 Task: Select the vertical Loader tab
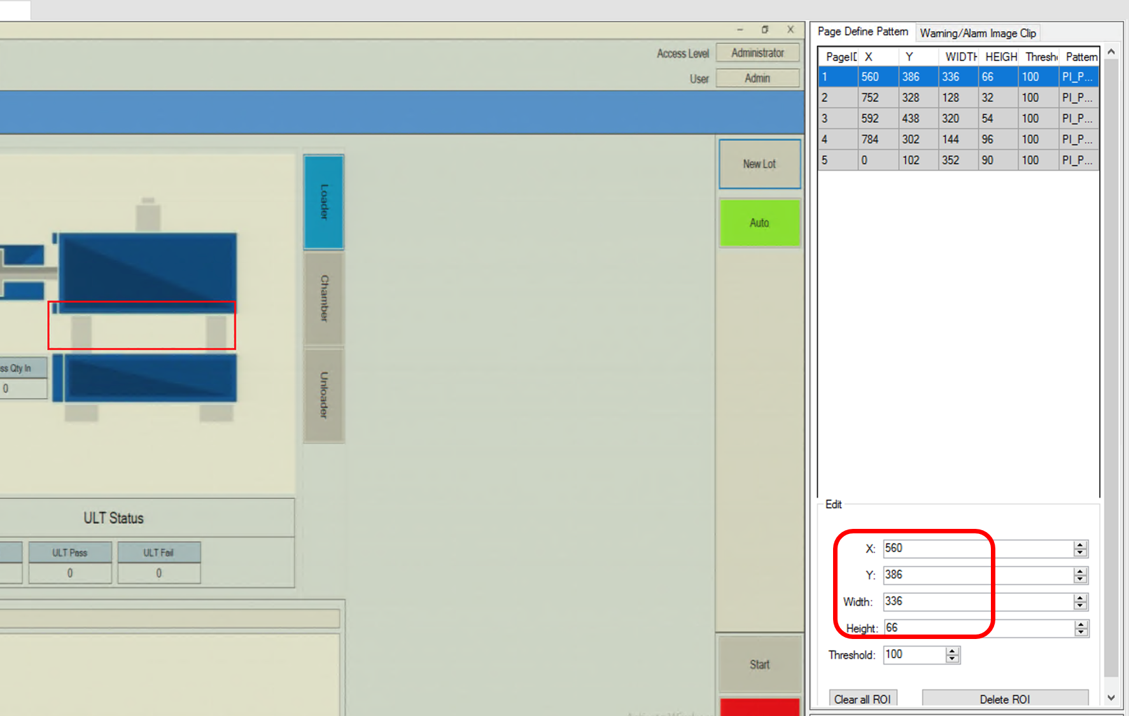[x=324, y=202]
